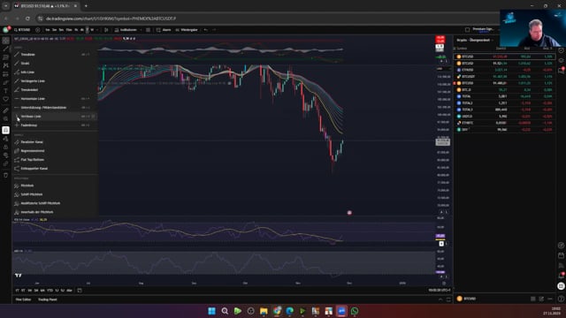566x318 pixels.
Task: Select the Text tool in sidebar
Action: (6, 91)
